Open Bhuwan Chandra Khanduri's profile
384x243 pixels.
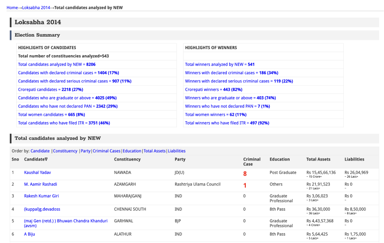(66, 223)
